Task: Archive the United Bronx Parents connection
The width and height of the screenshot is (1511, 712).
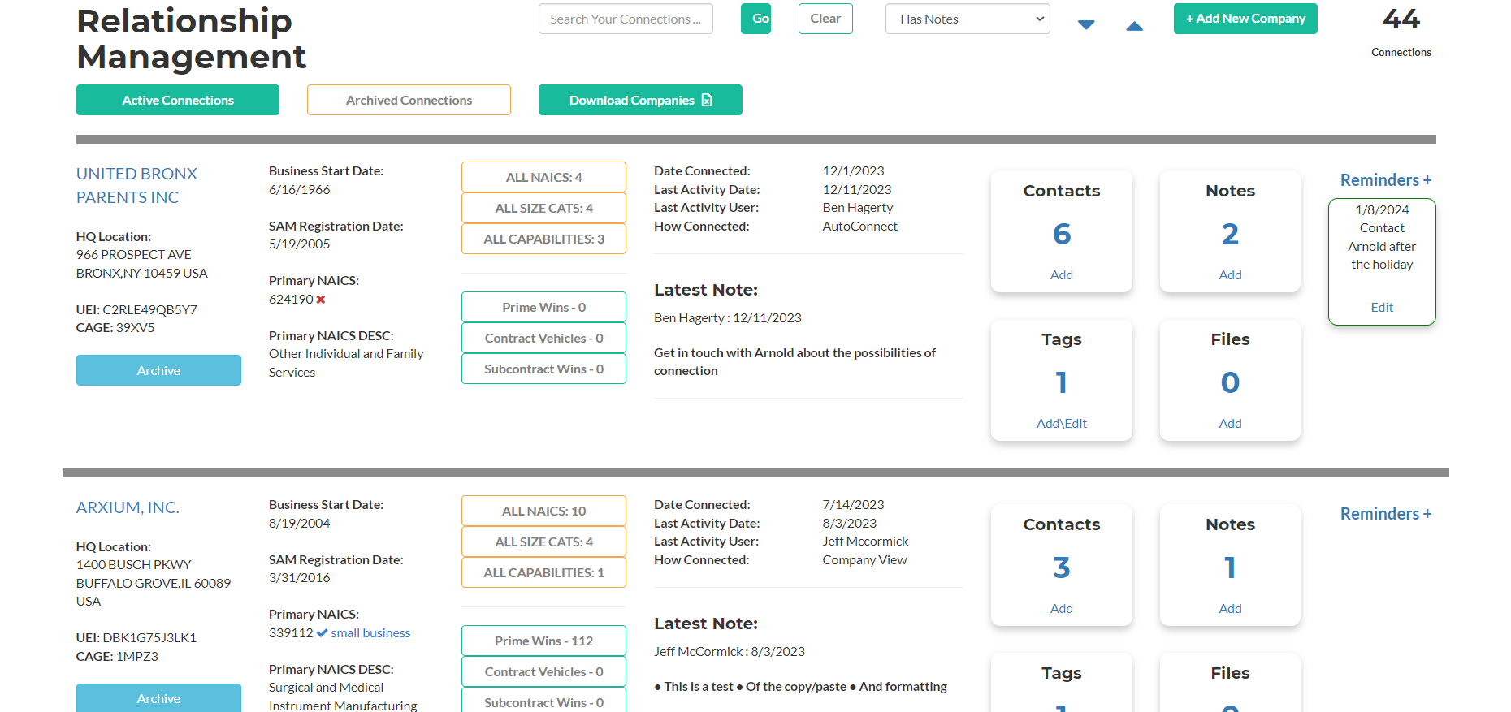Action: (158, 370)
